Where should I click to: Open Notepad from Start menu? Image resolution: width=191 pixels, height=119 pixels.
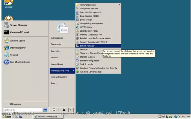[25, 55]
